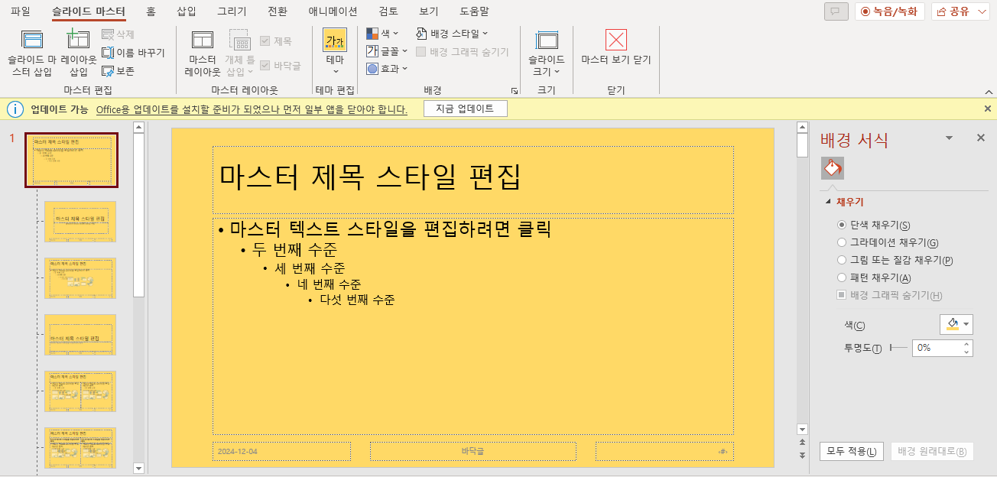Click the thumbnail pane scroll-down arrow
997x477 pixels.
pos(138,468)
